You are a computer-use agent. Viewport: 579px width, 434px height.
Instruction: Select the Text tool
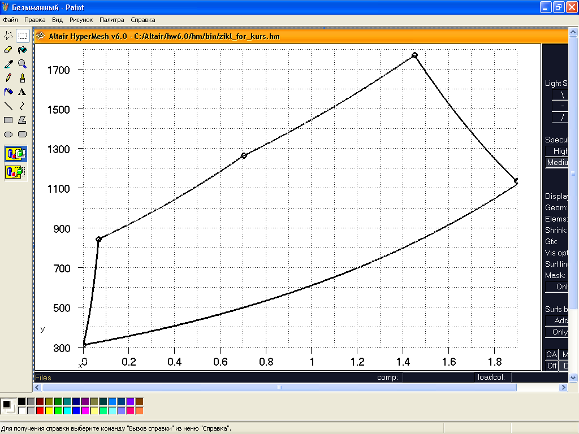tap(23, 92)
